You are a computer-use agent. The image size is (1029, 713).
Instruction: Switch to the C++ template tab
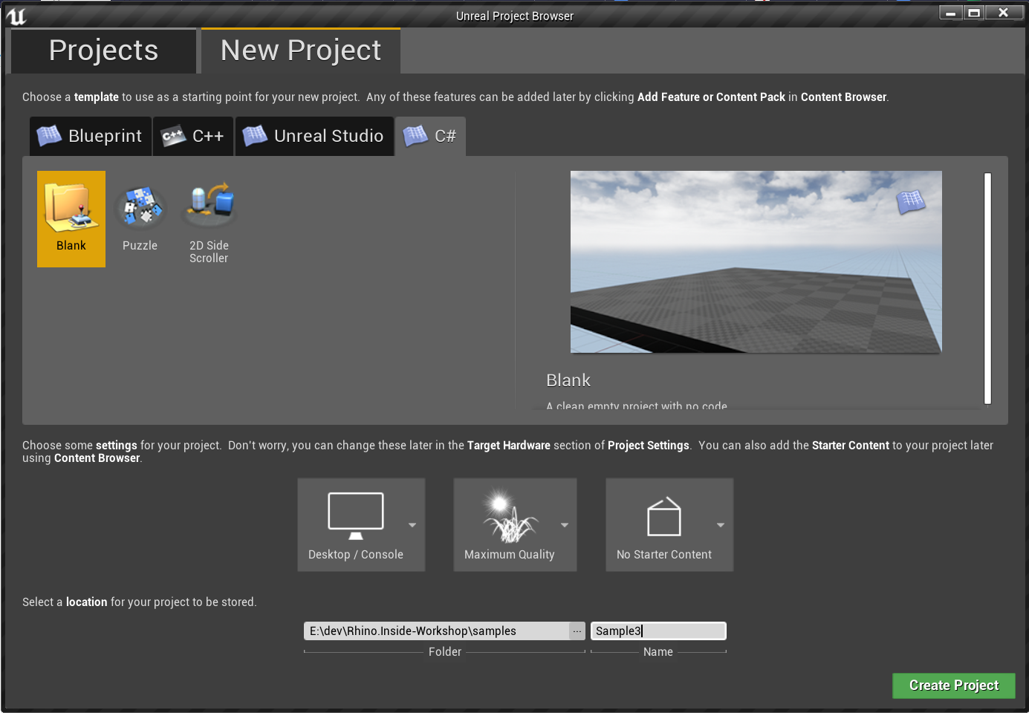[x=193, y=136]
